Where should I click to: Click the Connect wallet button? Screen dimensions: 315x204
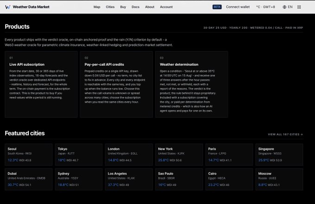238,7
